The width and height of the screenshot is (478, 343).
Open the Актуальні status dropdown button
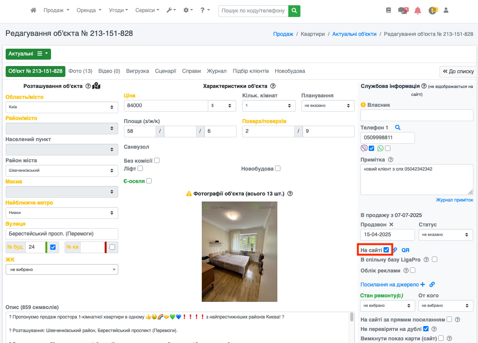click(28, 54)
